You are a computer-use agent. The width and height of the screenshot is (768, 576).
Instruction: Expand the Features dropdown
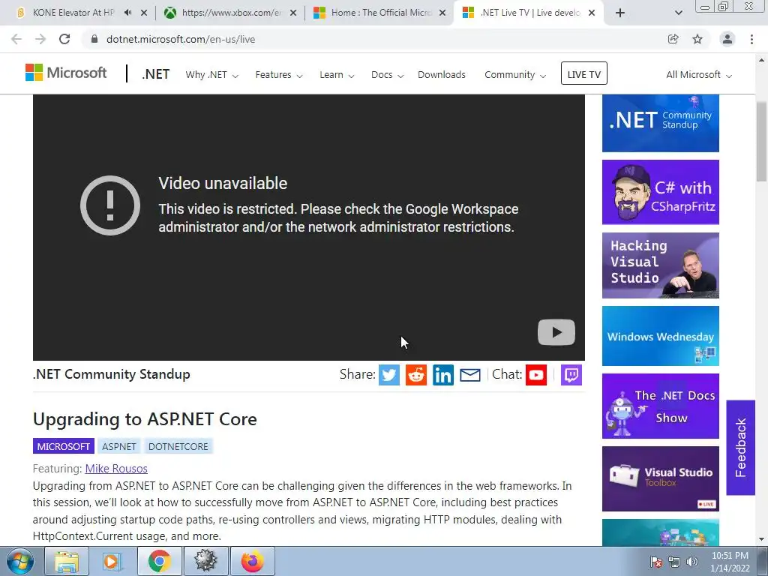pyautogui.click(x=279, y=75)
